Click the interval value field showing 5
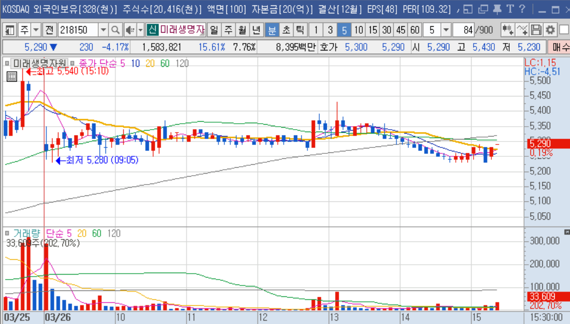Viewport: 570px width, 324px height. [432, 30]
